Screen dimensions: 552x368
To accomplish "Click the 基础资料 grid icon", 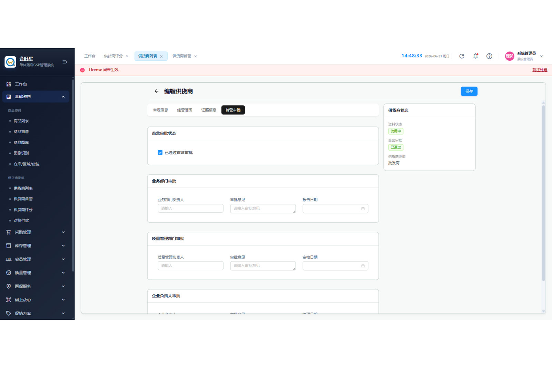I will [9, 97].
